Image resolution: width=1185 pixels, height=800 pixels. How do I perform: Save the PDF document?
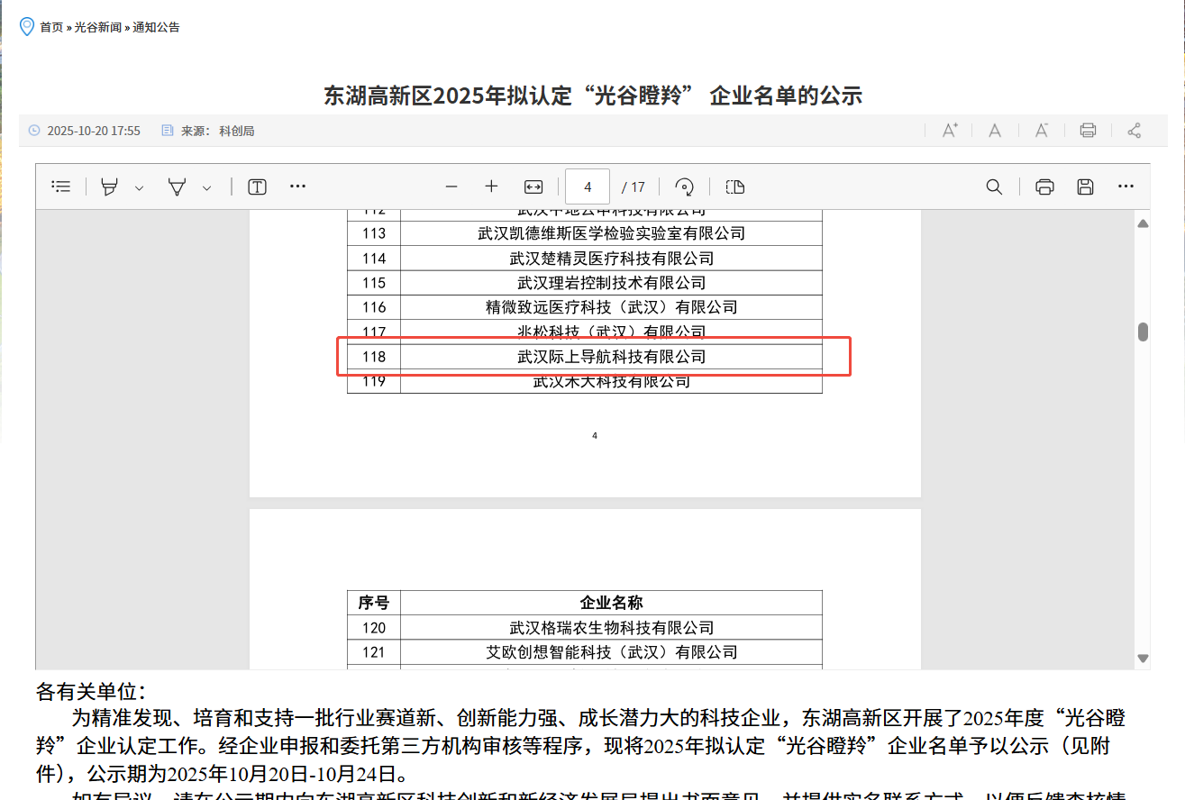(x=1085, y=186)
